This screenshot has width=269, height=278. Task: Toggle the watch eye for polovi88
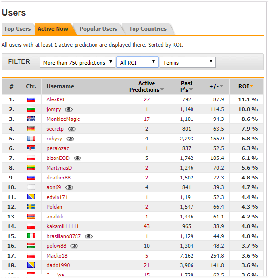coord(74,246)
